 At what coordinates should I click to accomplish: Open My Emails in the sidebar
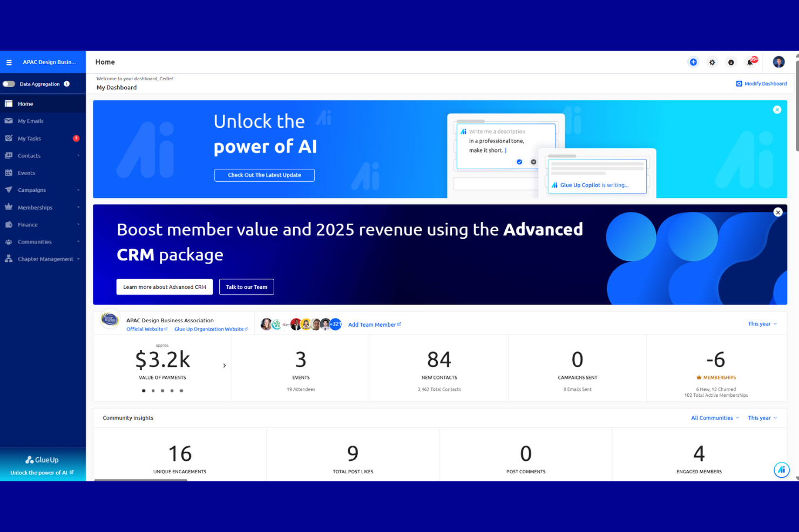pos(43,121)
